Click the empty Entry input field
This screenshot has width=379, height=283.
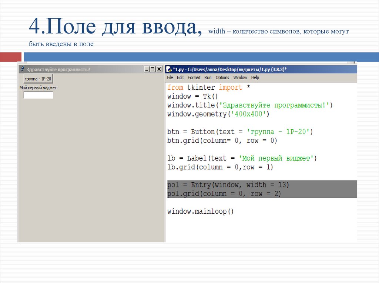[38, 95]
